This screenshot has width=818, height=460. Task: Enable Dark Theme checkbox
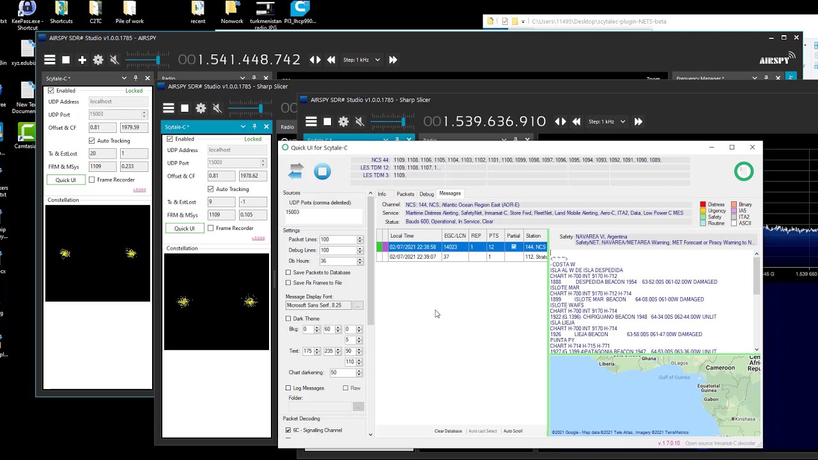288,318
